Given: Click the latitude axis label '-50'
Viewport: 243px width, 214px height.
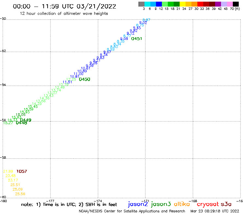Looking at the screenshot, I should [x=3, y=19].
